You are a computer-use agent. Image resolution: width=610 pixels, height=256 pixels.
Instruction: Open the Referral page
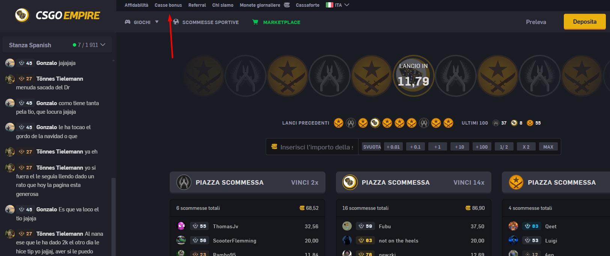197,5
